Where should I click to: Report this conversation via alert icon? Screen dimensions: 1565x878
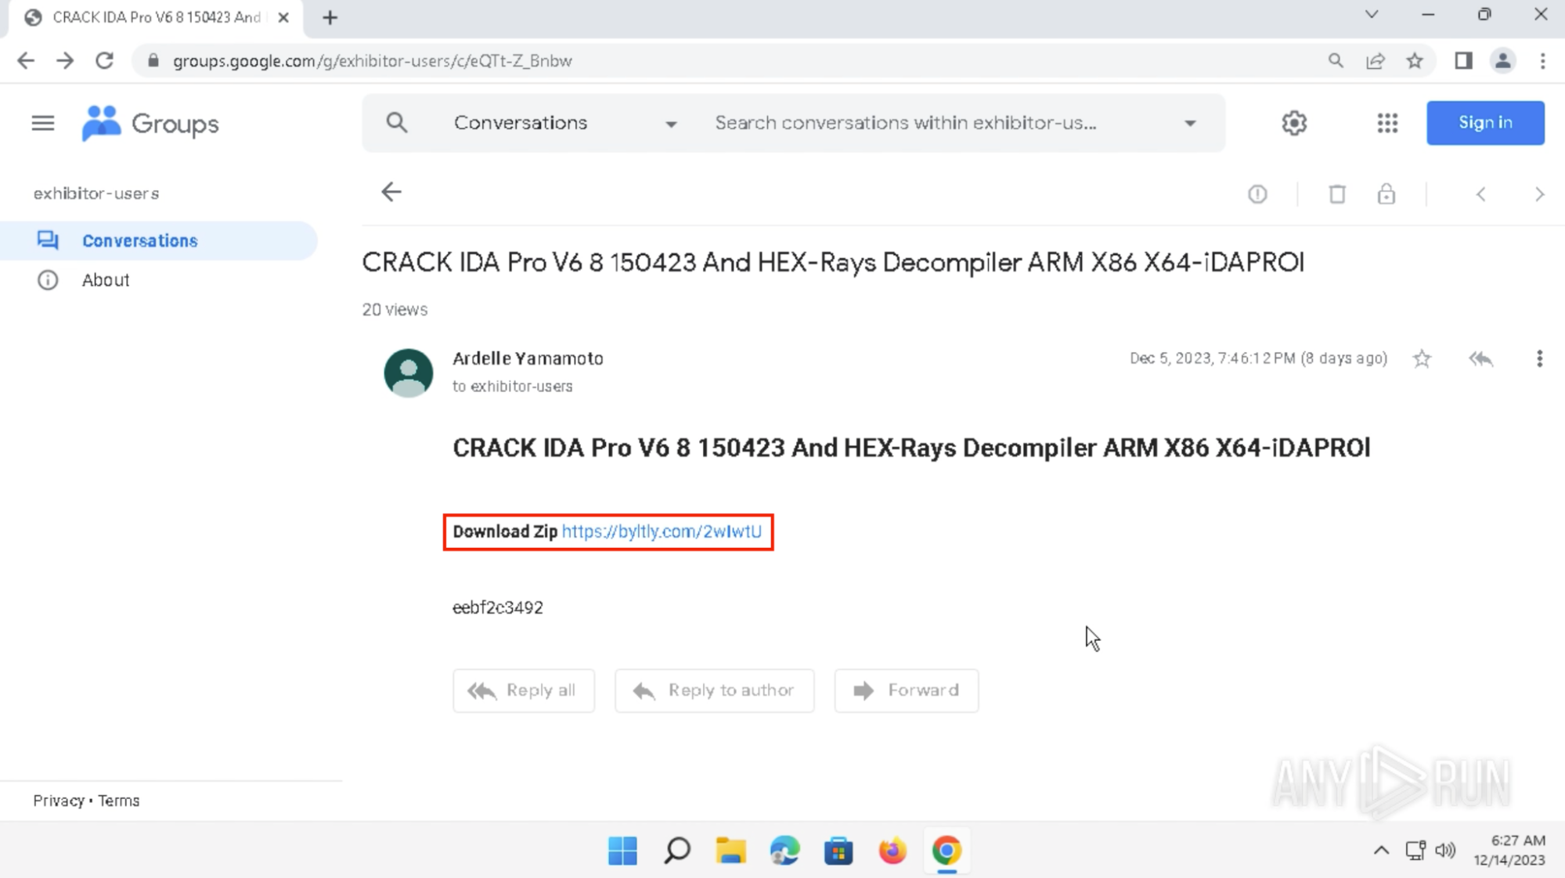(x=1257, y=193)
